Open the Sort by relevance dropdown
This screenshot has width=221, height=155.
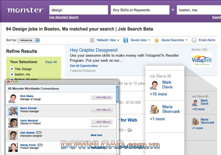pyautogui.click(x=28, y=40)
